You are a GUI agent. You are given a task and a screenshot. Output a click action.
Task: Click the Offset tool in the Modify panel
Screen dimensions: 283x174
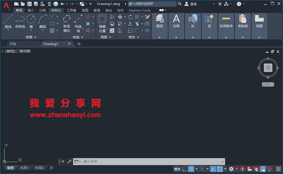[x=147, y=31]
